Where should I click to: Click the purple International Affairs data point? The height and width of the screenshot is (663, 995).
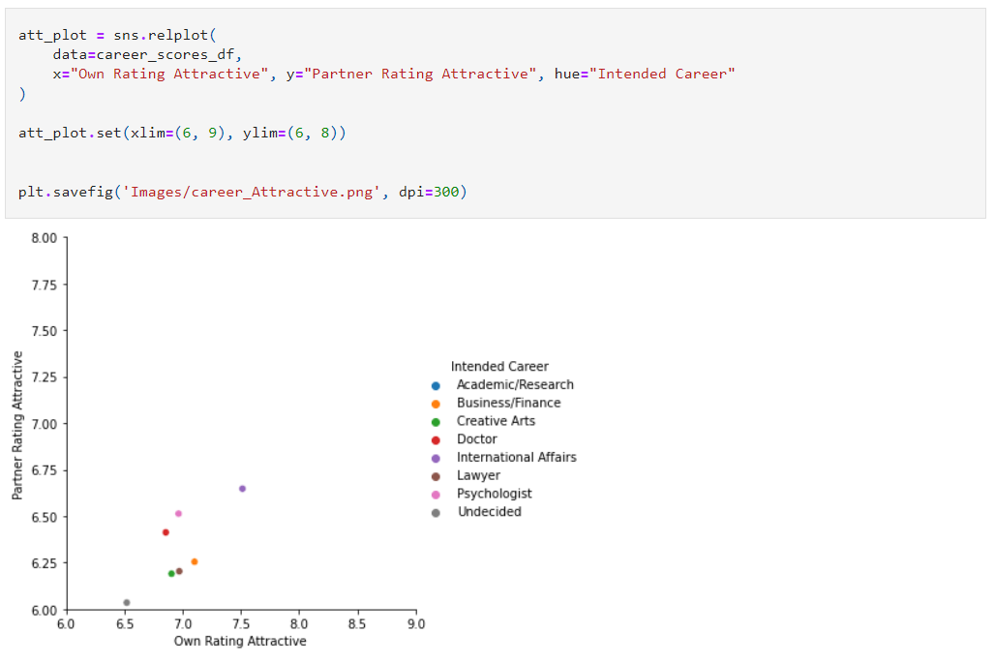[242, 489]
